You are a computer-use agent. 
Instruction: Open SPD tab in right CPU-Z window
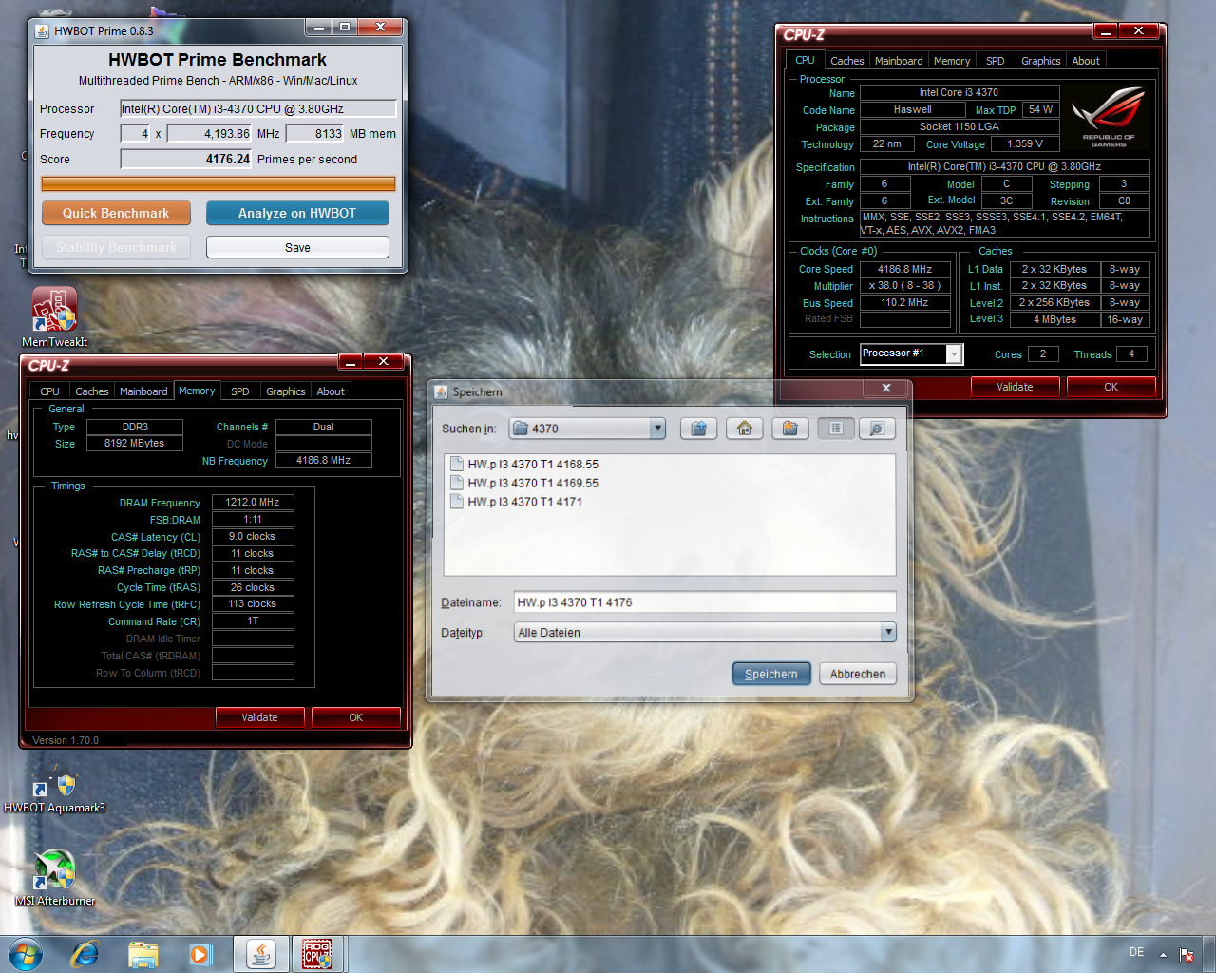(x=996, y=61)
